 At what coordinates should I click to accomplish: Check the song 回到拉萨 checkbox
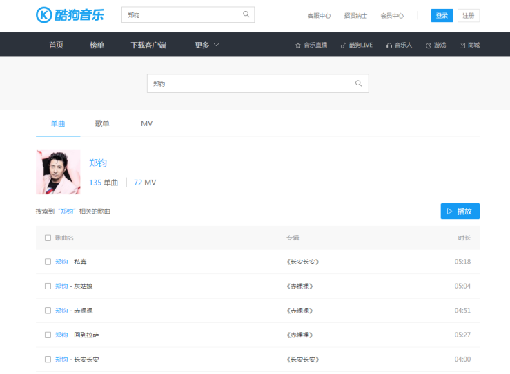48,335
